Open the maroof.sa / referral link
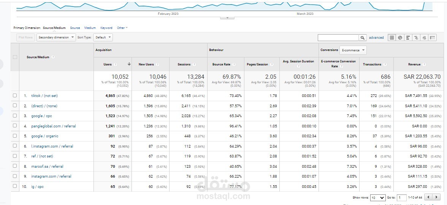The image size is (447, 205). [47, 166]
